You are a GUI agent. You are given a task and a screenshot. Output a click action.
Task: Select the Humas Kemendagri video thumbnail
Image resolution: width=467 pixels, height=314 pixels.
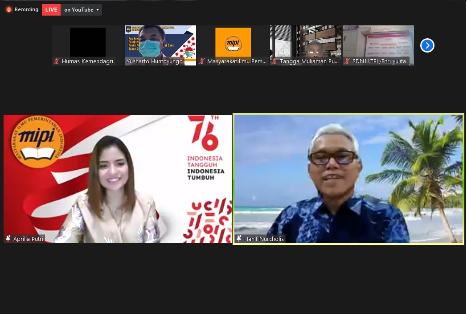(x=88, y=42)
